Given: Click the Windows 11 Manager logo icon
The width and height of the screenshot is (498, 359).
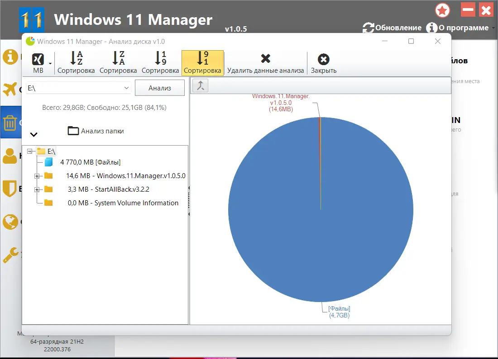Looking at the screenshot, I should [32, 19].
